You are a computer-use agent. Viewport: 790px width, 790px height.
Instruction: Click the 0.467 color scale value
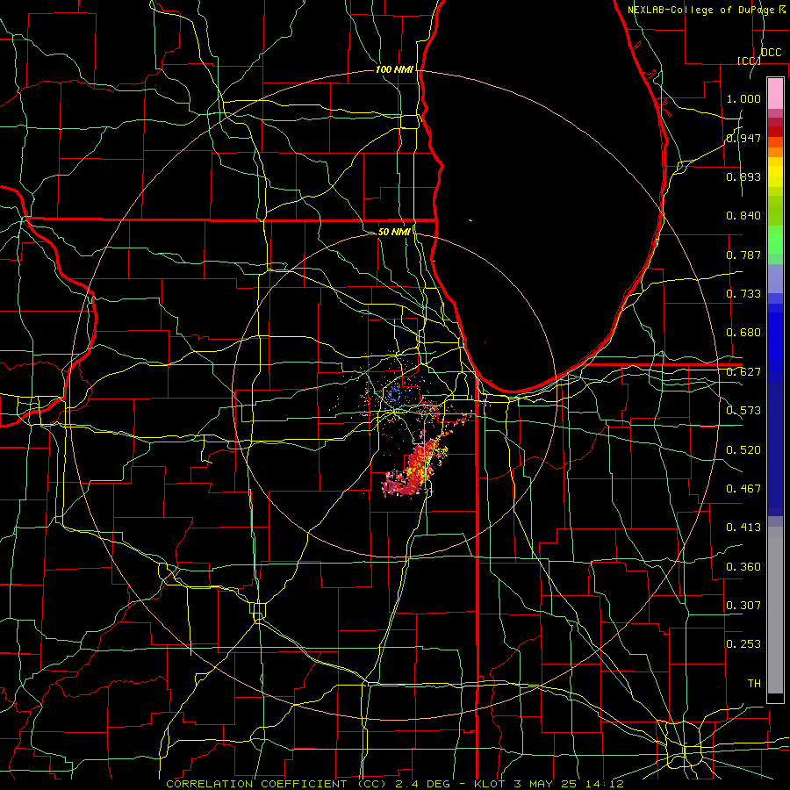coord(743,489)
